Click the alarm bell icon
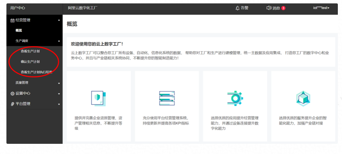342x154 pixels. coord(238,8)
